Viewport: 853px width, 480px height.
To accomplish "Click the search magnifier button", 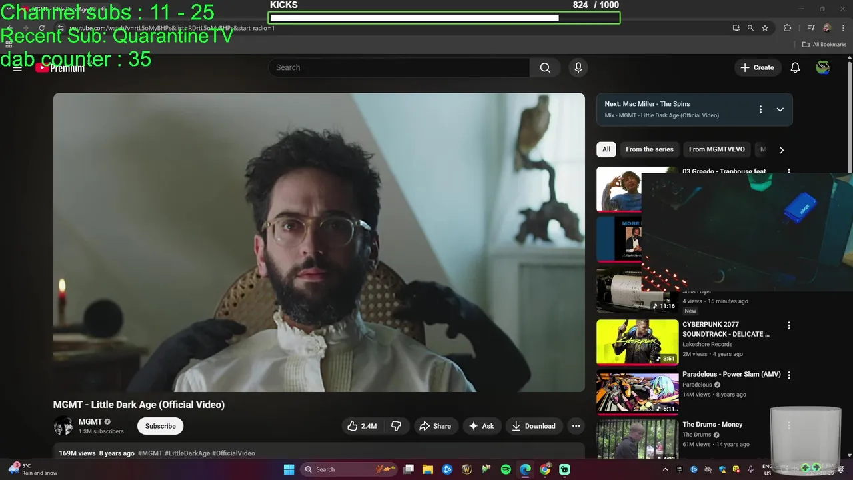I will pyautogui.click(x=545, y=67).
